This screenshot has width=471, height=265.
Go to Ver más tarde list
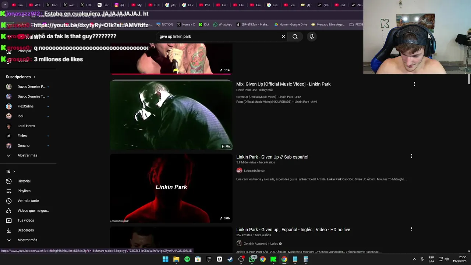pyautogui.click(x=28, y=201)
